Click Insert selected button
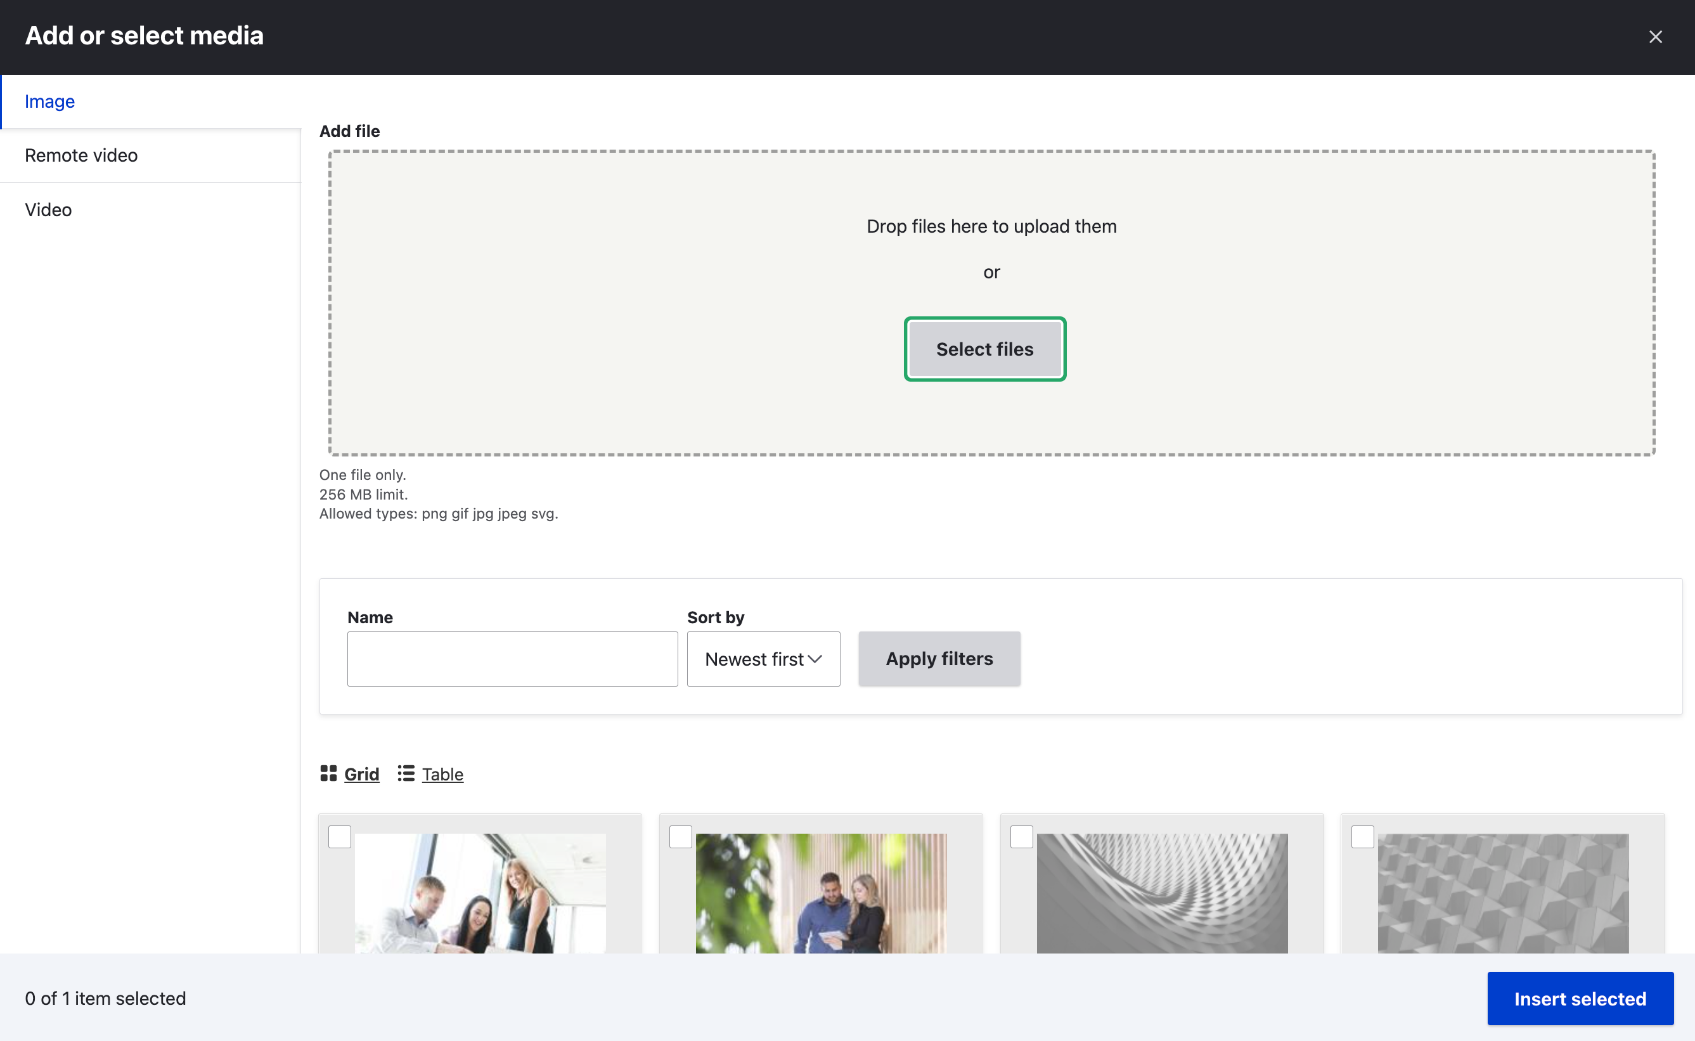1695x1041 pixels. point(1580,999)
